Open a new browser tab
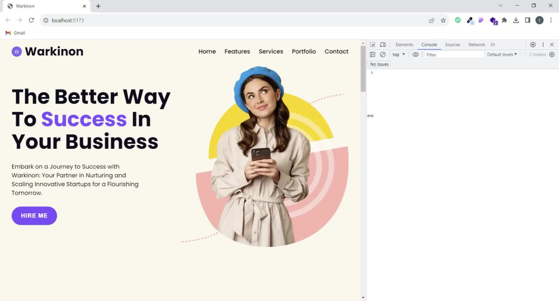Viewport: 559px width, 301px height. click(x=98, y=6)
